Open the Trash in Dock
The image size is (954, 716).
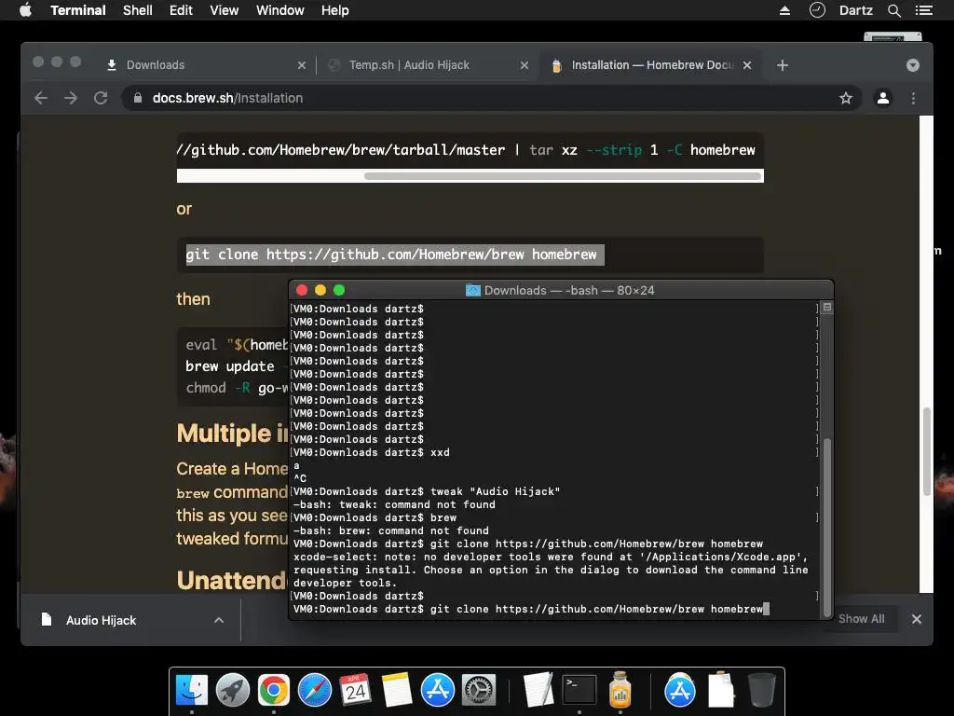(761, 691)
